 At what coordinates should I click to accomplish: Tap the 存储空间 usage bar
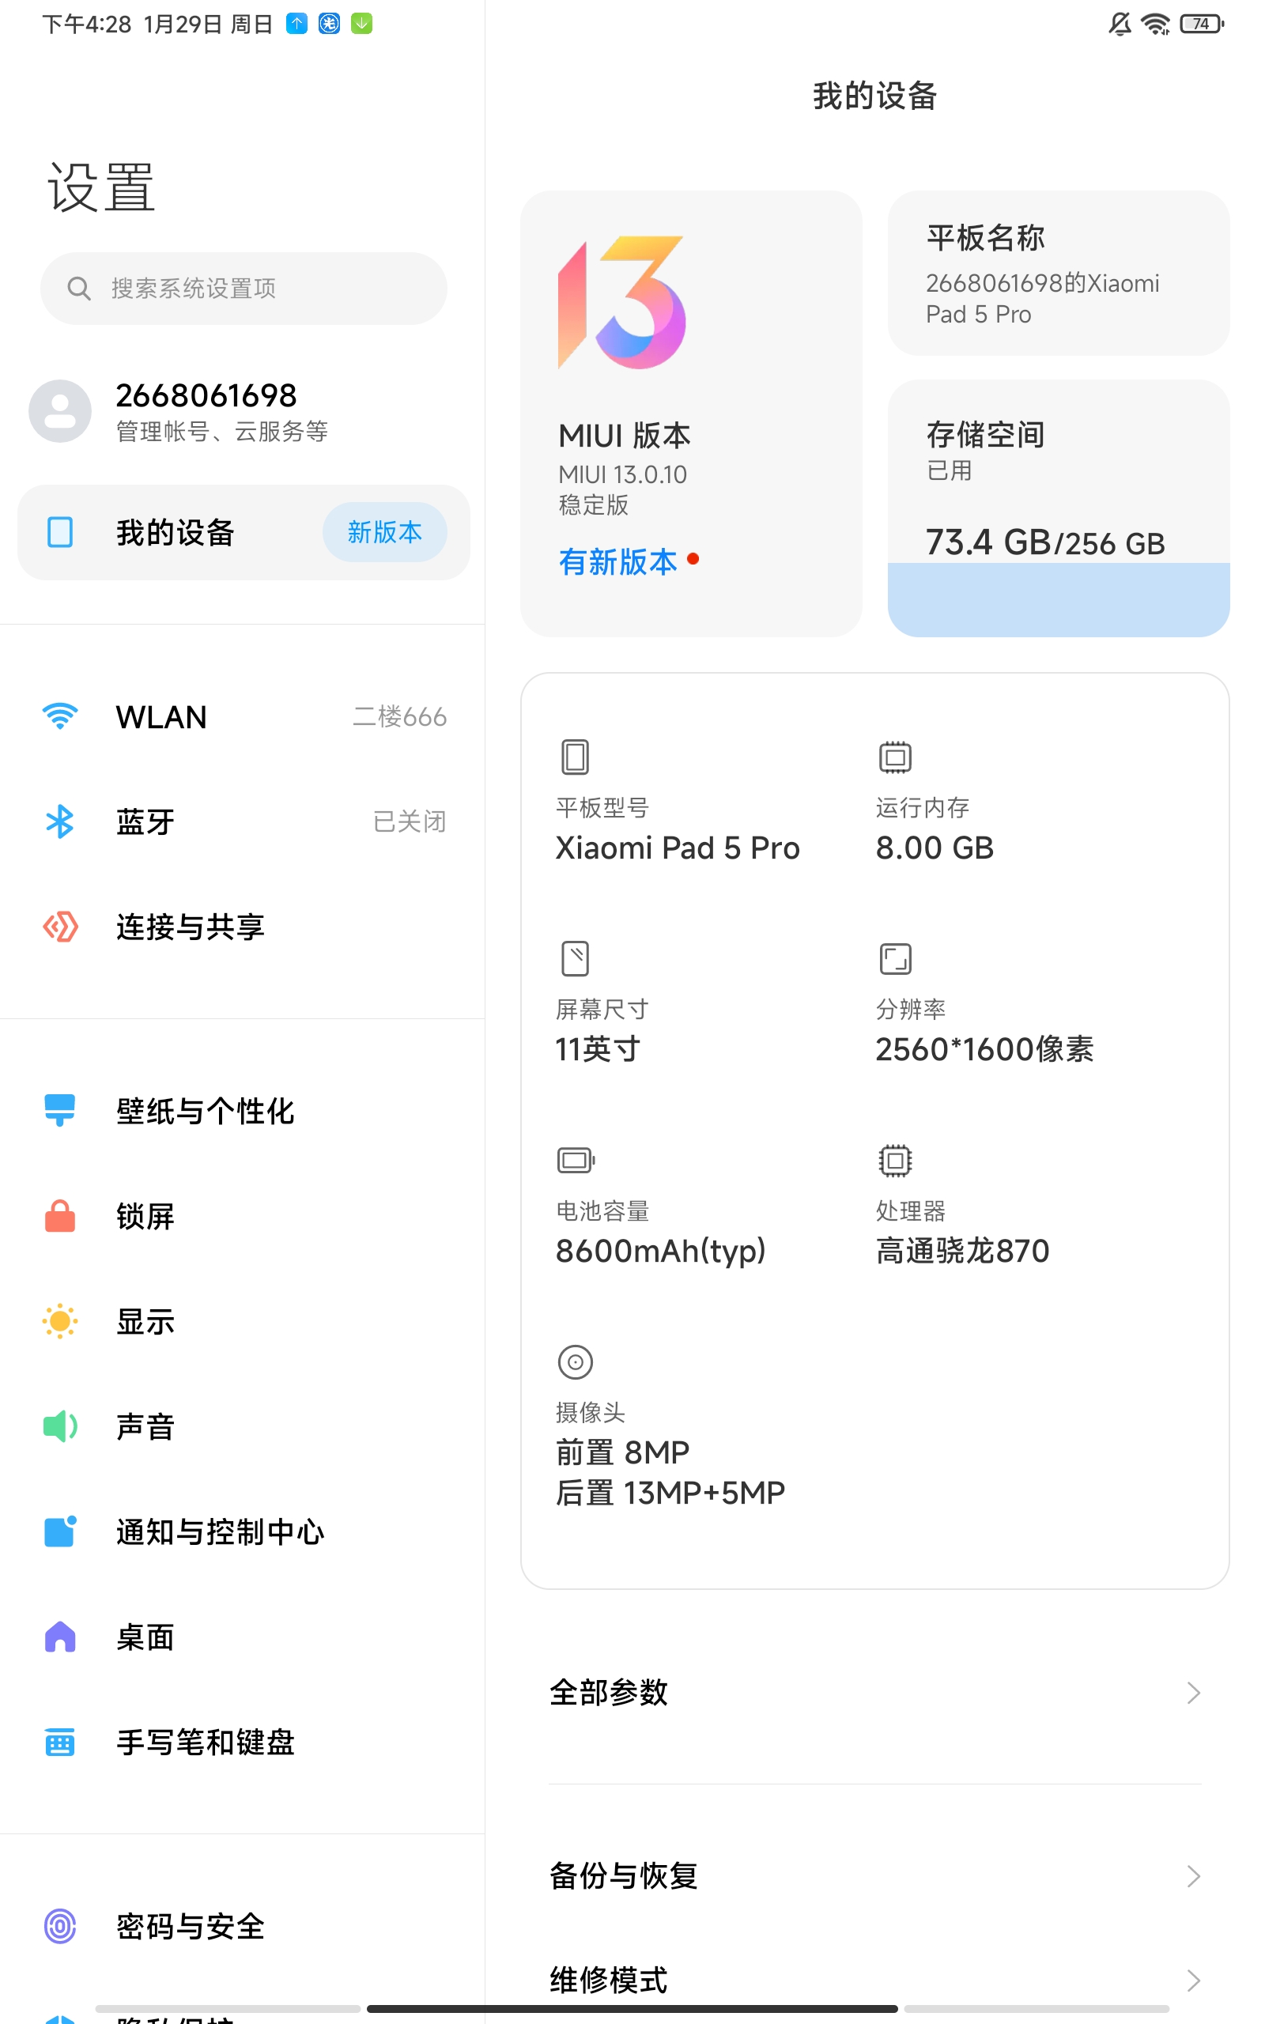click(x=1059, y=598)
